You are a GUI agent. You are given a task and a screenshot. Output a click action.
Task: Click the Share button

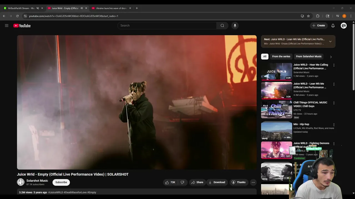[x=197, y=182]
